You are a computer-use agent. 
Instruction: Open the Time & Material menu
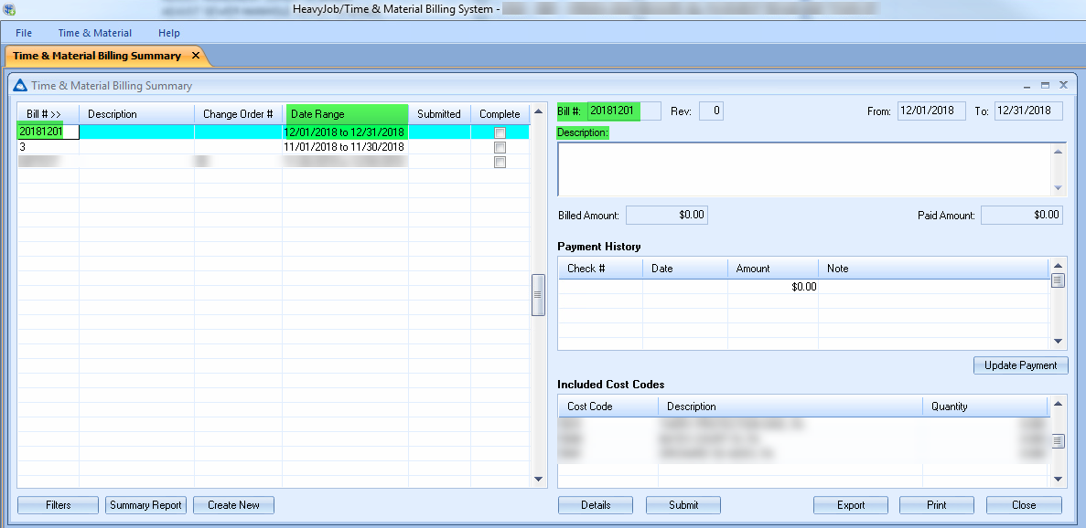[x=95, y=33]
